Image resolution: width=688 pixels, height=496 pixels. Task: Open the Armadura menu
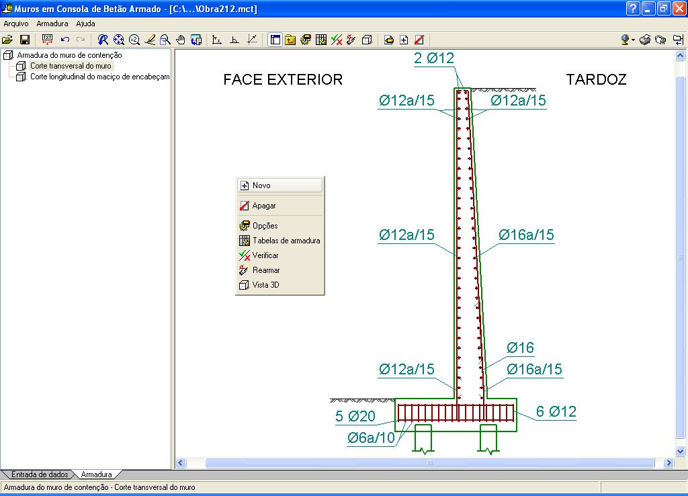[x=52, y=24]
